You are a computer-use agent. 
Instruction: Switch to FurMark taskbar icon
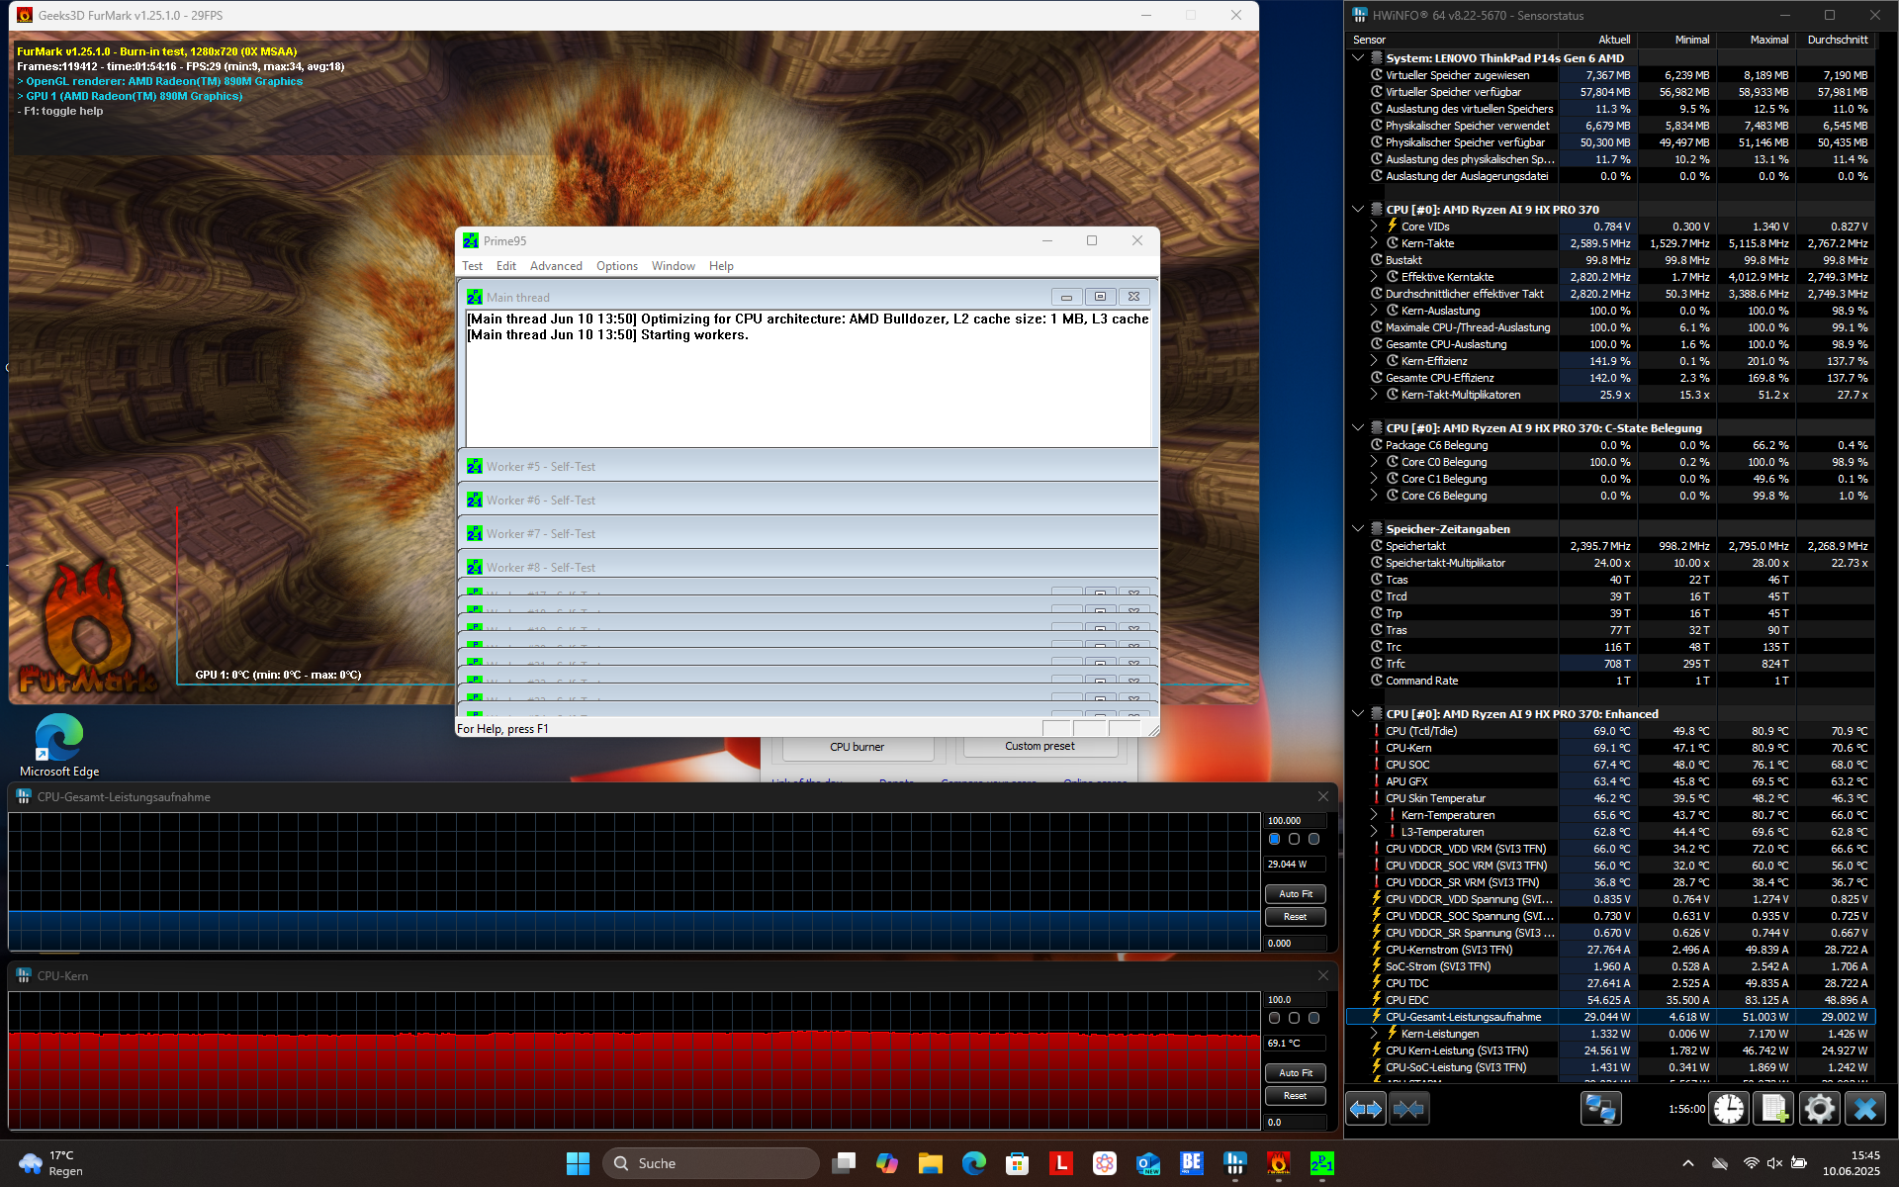pyautogui.click(x=1278, y=1163)
